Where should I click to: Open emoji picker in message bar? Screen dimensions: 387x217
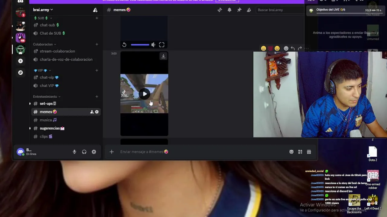pos(291,152)
